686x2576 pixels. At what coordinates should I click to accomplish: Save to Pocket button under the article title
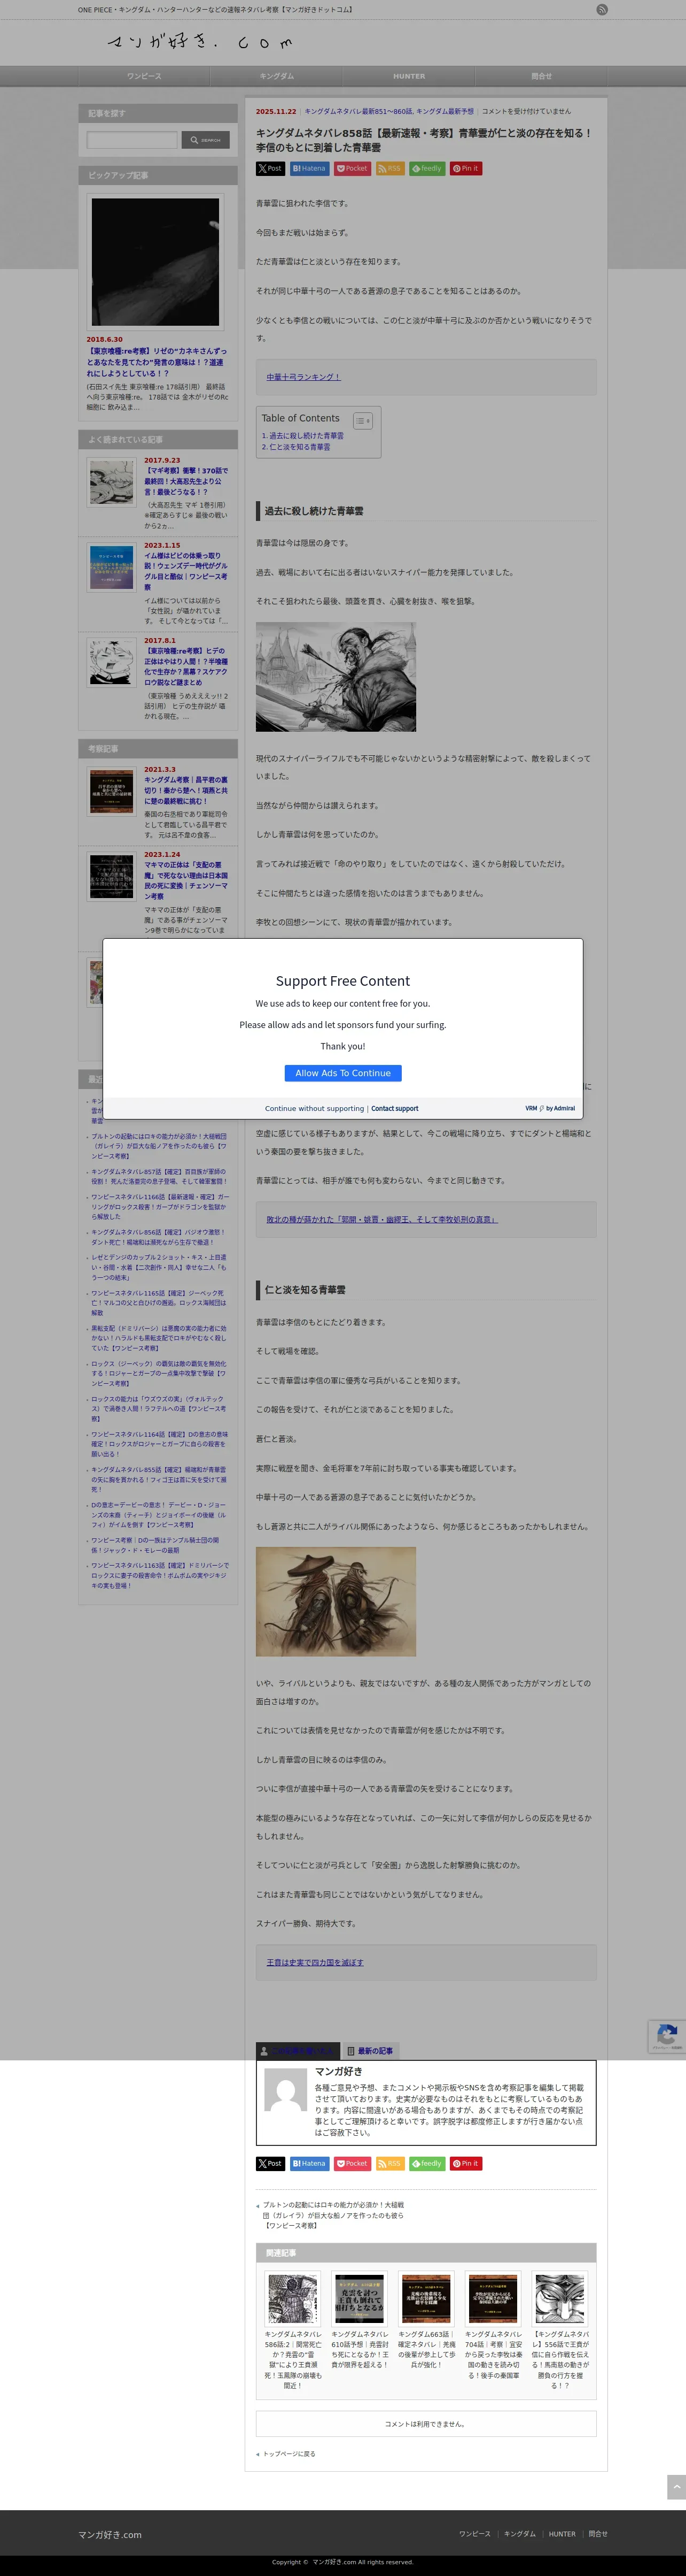coord(353,168)
